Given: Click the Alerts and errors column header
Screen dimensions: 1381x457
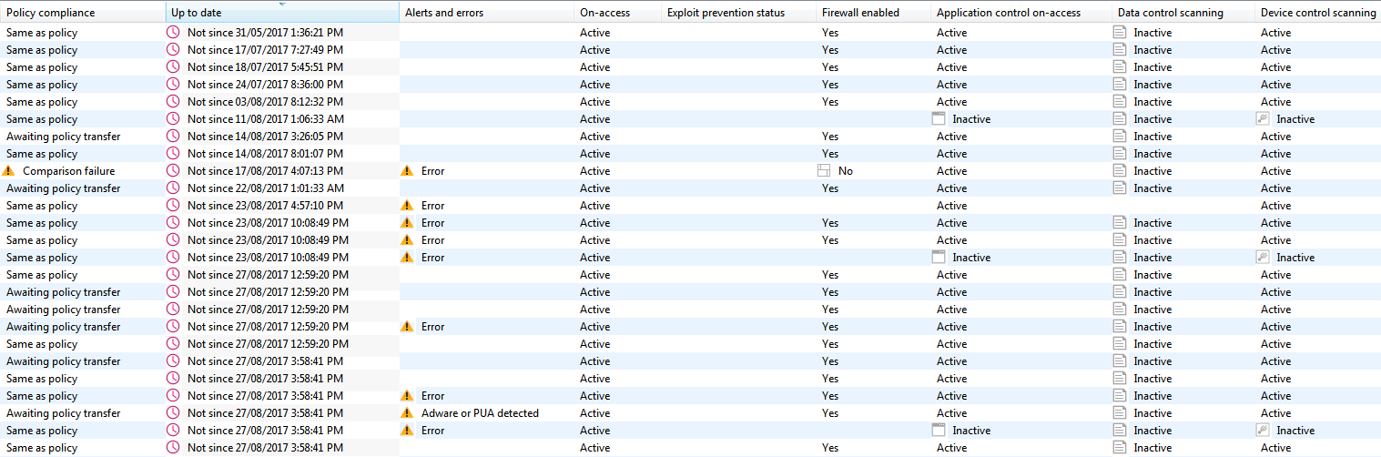Looking at the screenshot, I should (487, 13).
